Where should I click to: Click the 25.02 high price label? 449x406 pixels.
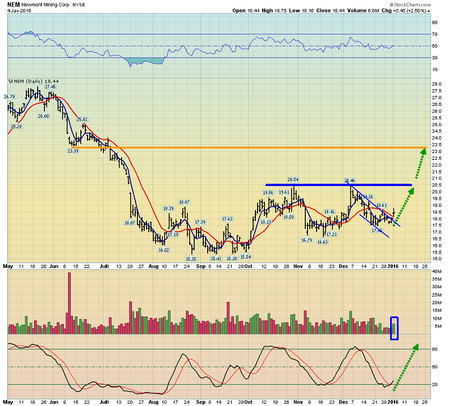tap(82, 119)
